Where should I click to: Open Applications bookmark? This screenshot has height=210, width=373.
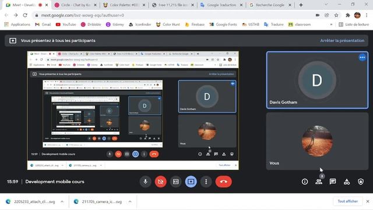click(x=17, y=24)
